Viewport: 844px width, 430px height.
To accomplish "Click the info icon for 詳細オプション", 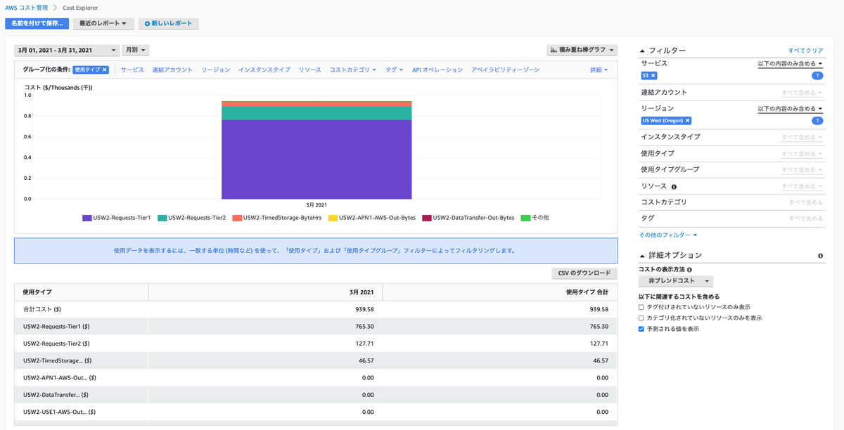I will (821, 256).
